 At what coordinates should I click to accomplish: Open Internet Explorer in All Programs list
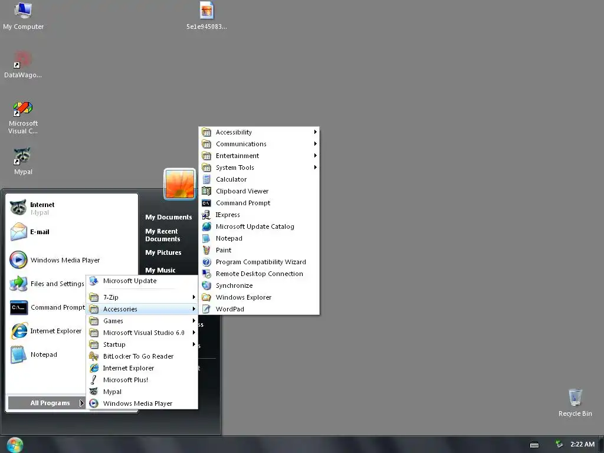tap(142, 368)
